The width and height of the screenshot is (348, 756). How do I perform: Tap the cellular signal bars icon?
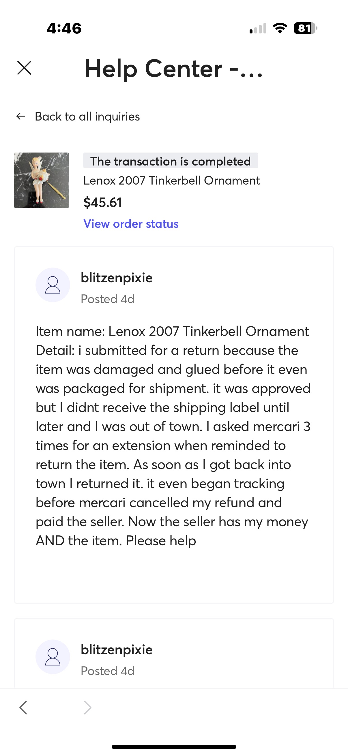point(258,28)
